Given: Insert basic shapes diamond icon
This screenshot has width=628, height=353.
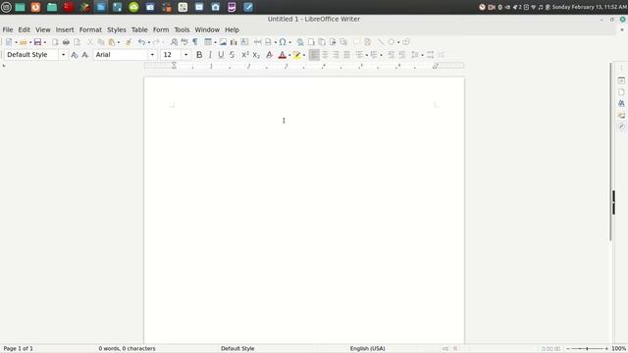Looking at the screenshot, I should click(x=391, y=42).
